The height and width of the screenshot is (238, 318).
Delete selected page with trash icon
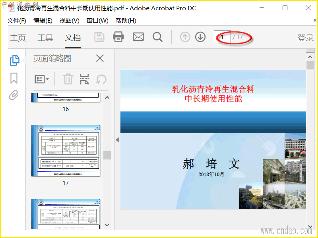(x=68, y=79)
